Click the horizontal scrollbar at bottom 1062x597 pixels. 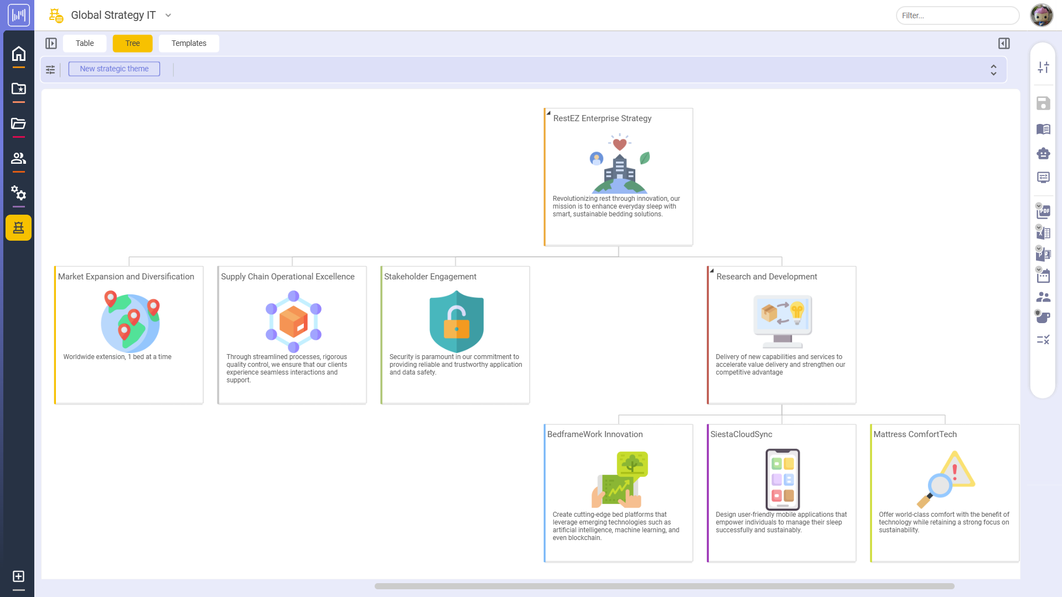(x=664, y=586)
